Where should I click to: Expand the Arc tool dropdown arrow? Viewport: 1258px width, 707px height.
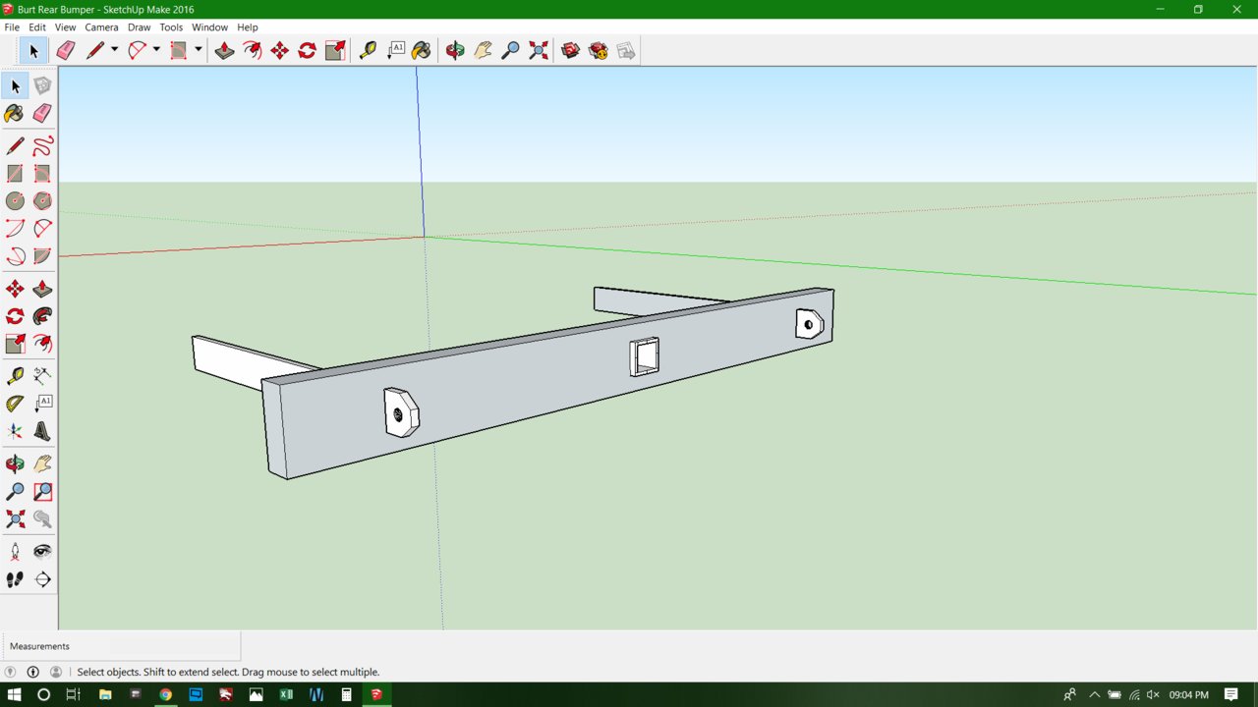coord(156,50)
